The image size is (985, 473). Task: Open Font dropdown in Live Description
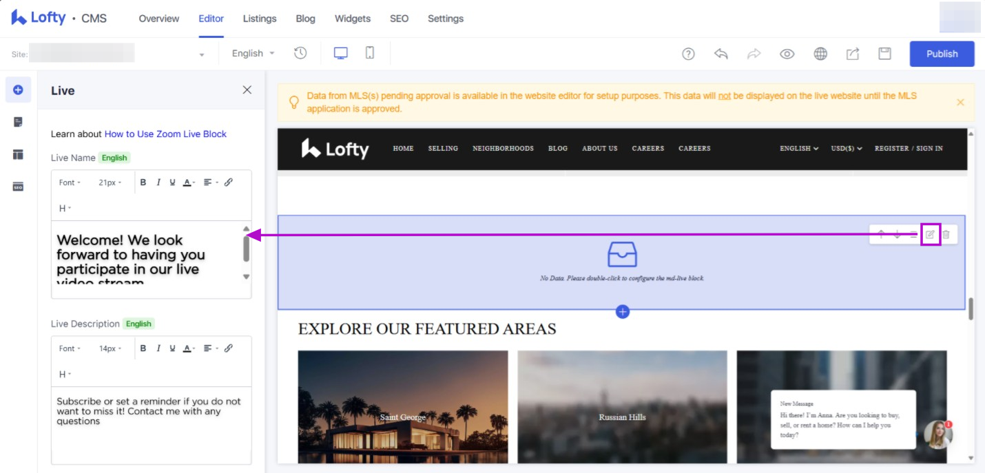70,348
